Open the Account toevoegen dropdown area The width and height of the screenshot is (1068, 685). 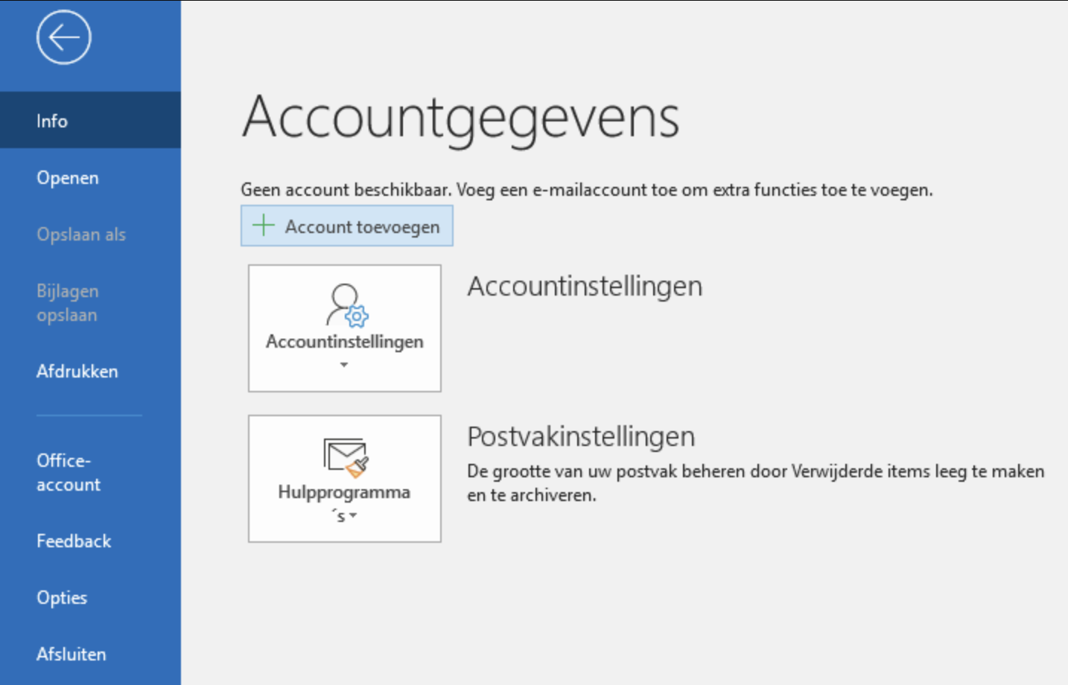(346, 226)
